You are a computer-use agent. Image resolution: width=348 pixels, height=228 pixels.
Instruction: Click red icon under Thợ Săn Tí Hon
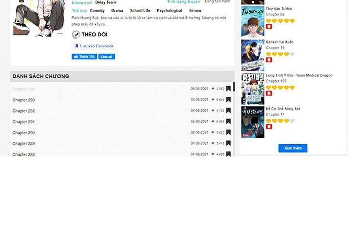(x=269, y=27)
